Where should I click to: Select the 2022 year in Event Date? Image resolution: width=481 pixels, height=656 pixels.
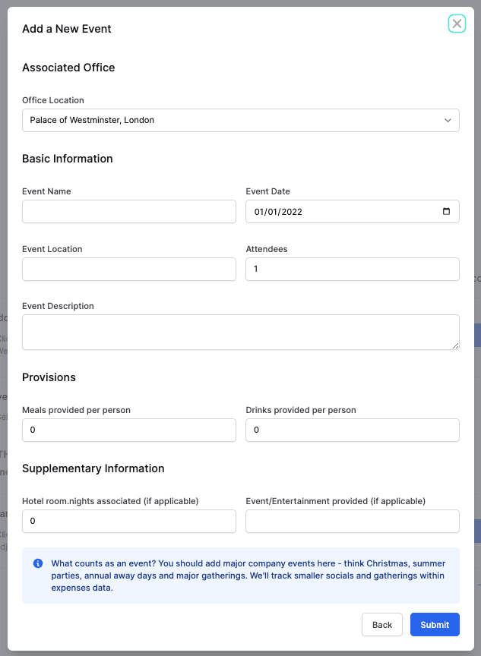tap(291, 212)
